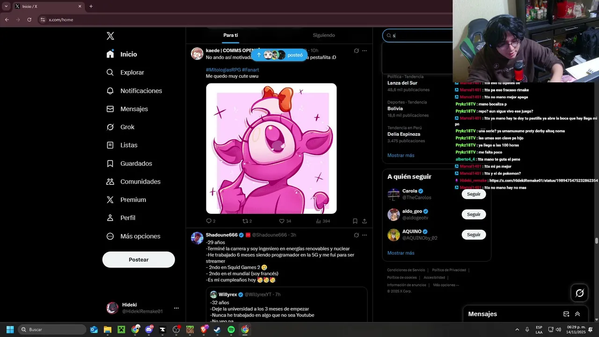Open Steam from the taskbar
The image size is (599, 337).
tap(217, 330)
